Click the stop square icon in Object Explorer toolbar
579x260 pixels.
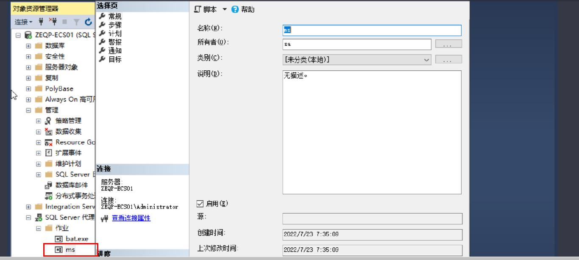click(65, 22)
